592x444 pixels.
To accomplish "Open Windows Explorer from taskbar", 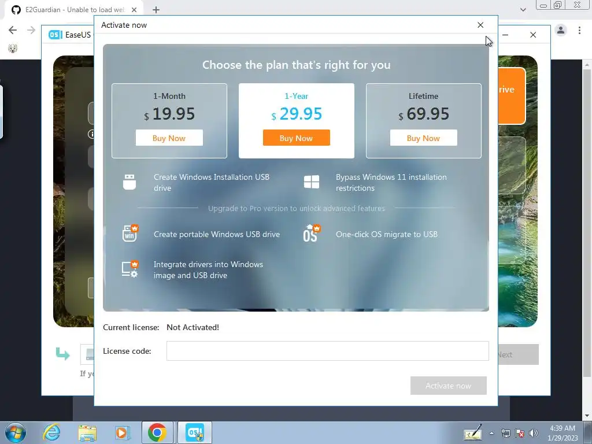I will tap(87, 432).
